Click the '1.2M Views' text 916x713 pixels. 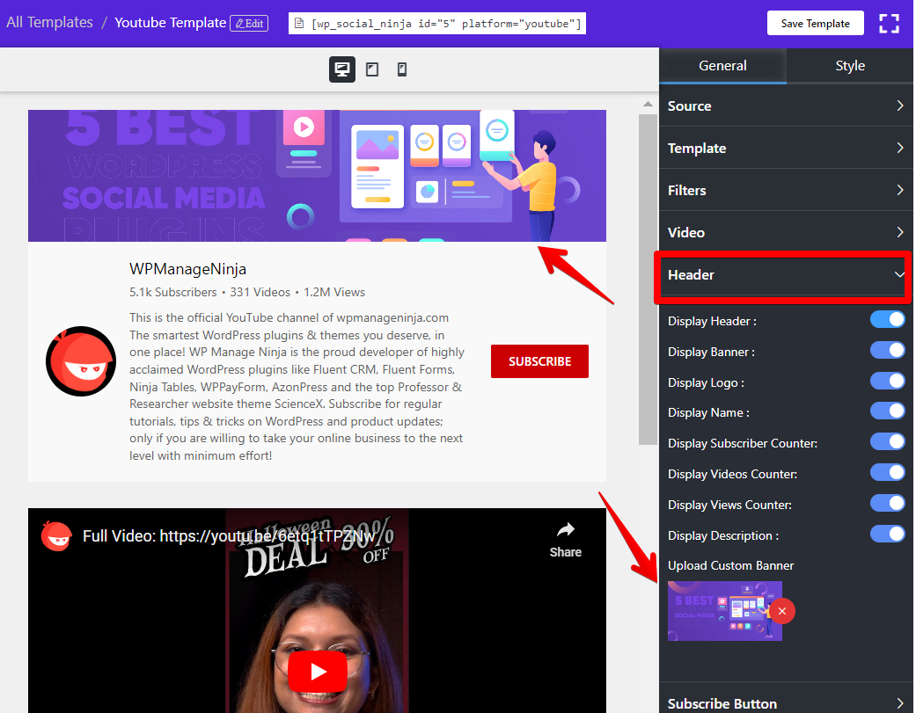coord(334,292)
